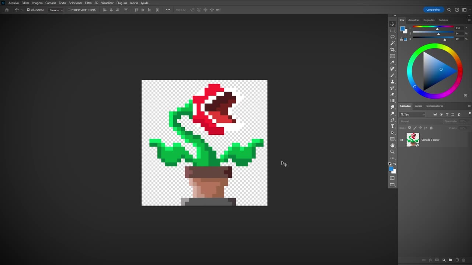The width and height of the screenshot is (472, 265).
Task: Select the History Brush tool
Action: [x=392, y=88]
